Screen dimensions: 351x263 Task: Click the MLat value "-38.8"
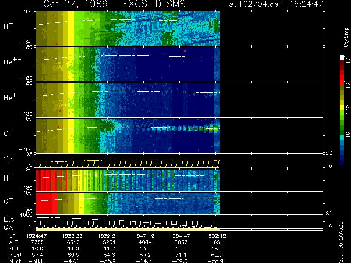point(36,261)
